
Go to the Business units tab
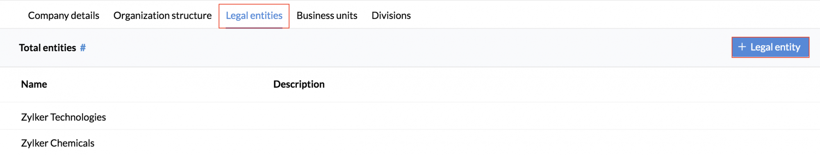click(327, 16)
